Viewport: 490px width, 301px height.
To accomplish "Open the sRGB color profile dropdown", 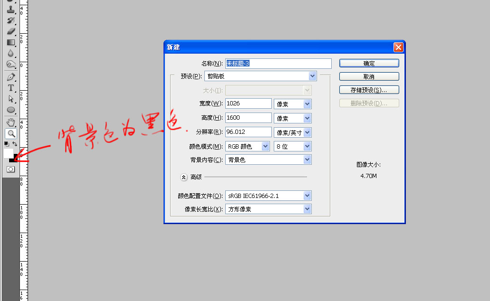I will point(269,196).
